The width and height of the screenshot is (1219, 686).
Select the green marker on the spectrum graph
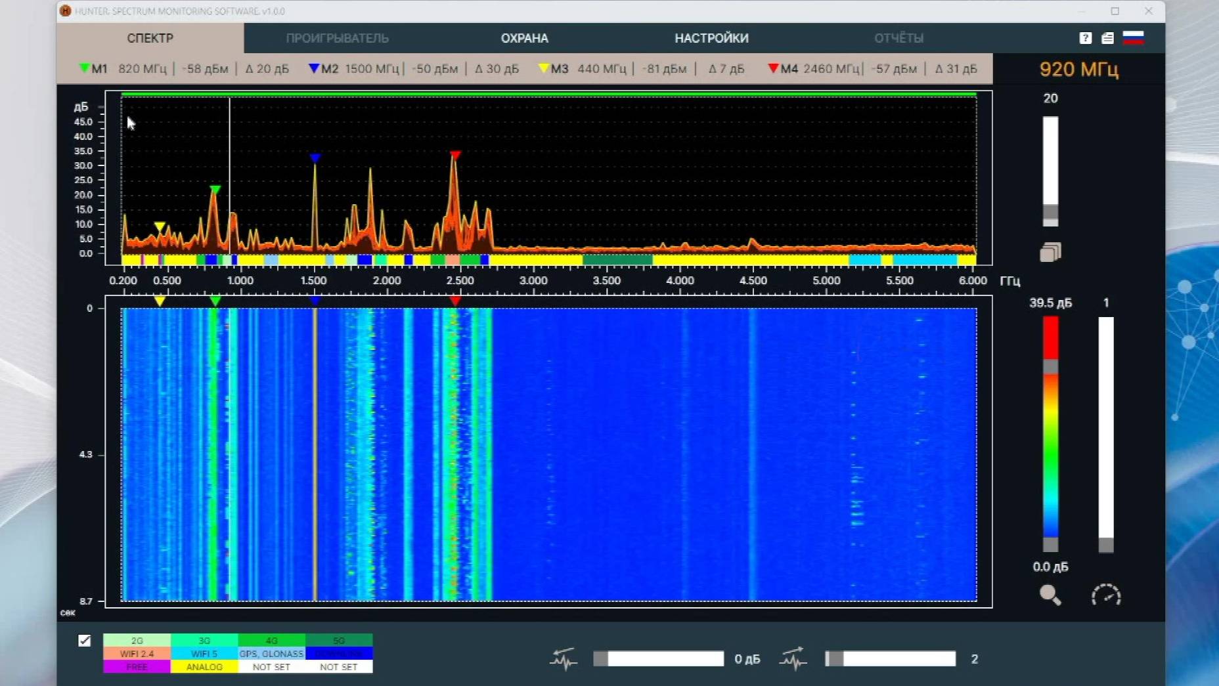coord(215,190)
